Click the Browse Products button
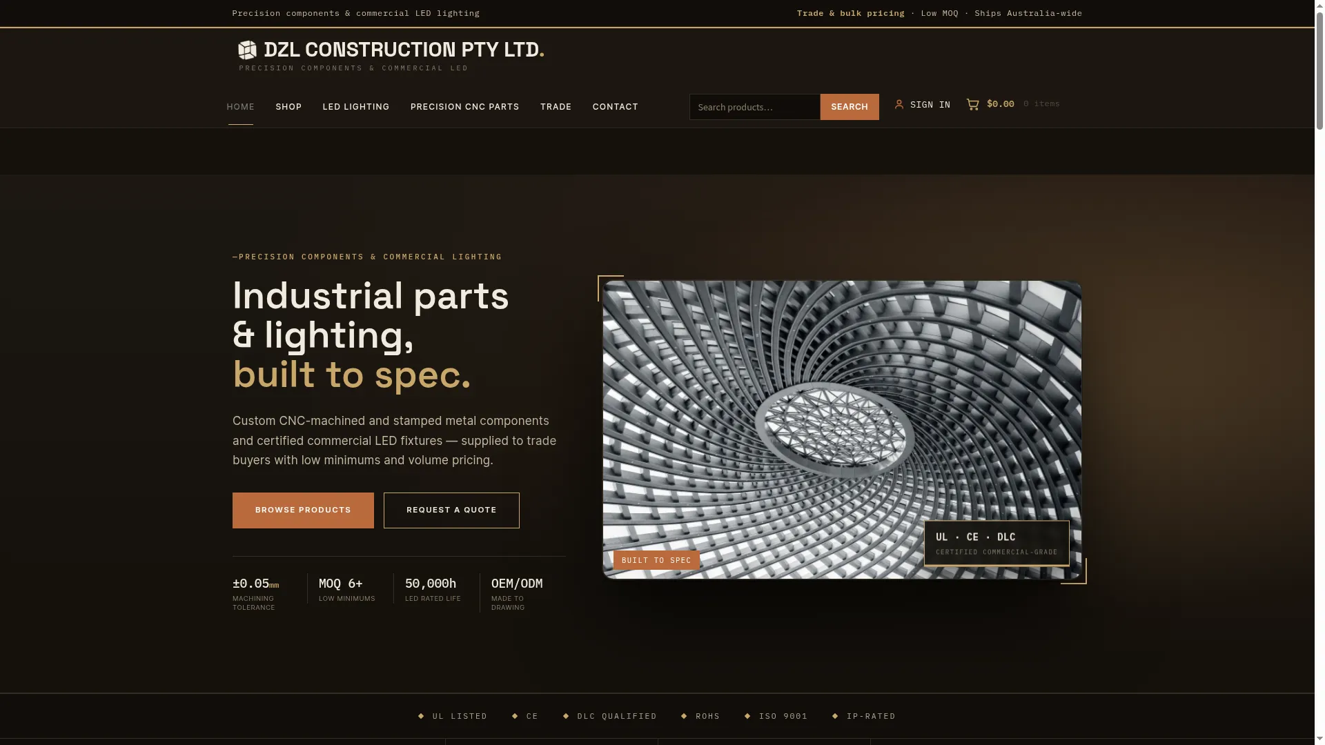This screenshot has height=745, width=1325. pos(303,510)
